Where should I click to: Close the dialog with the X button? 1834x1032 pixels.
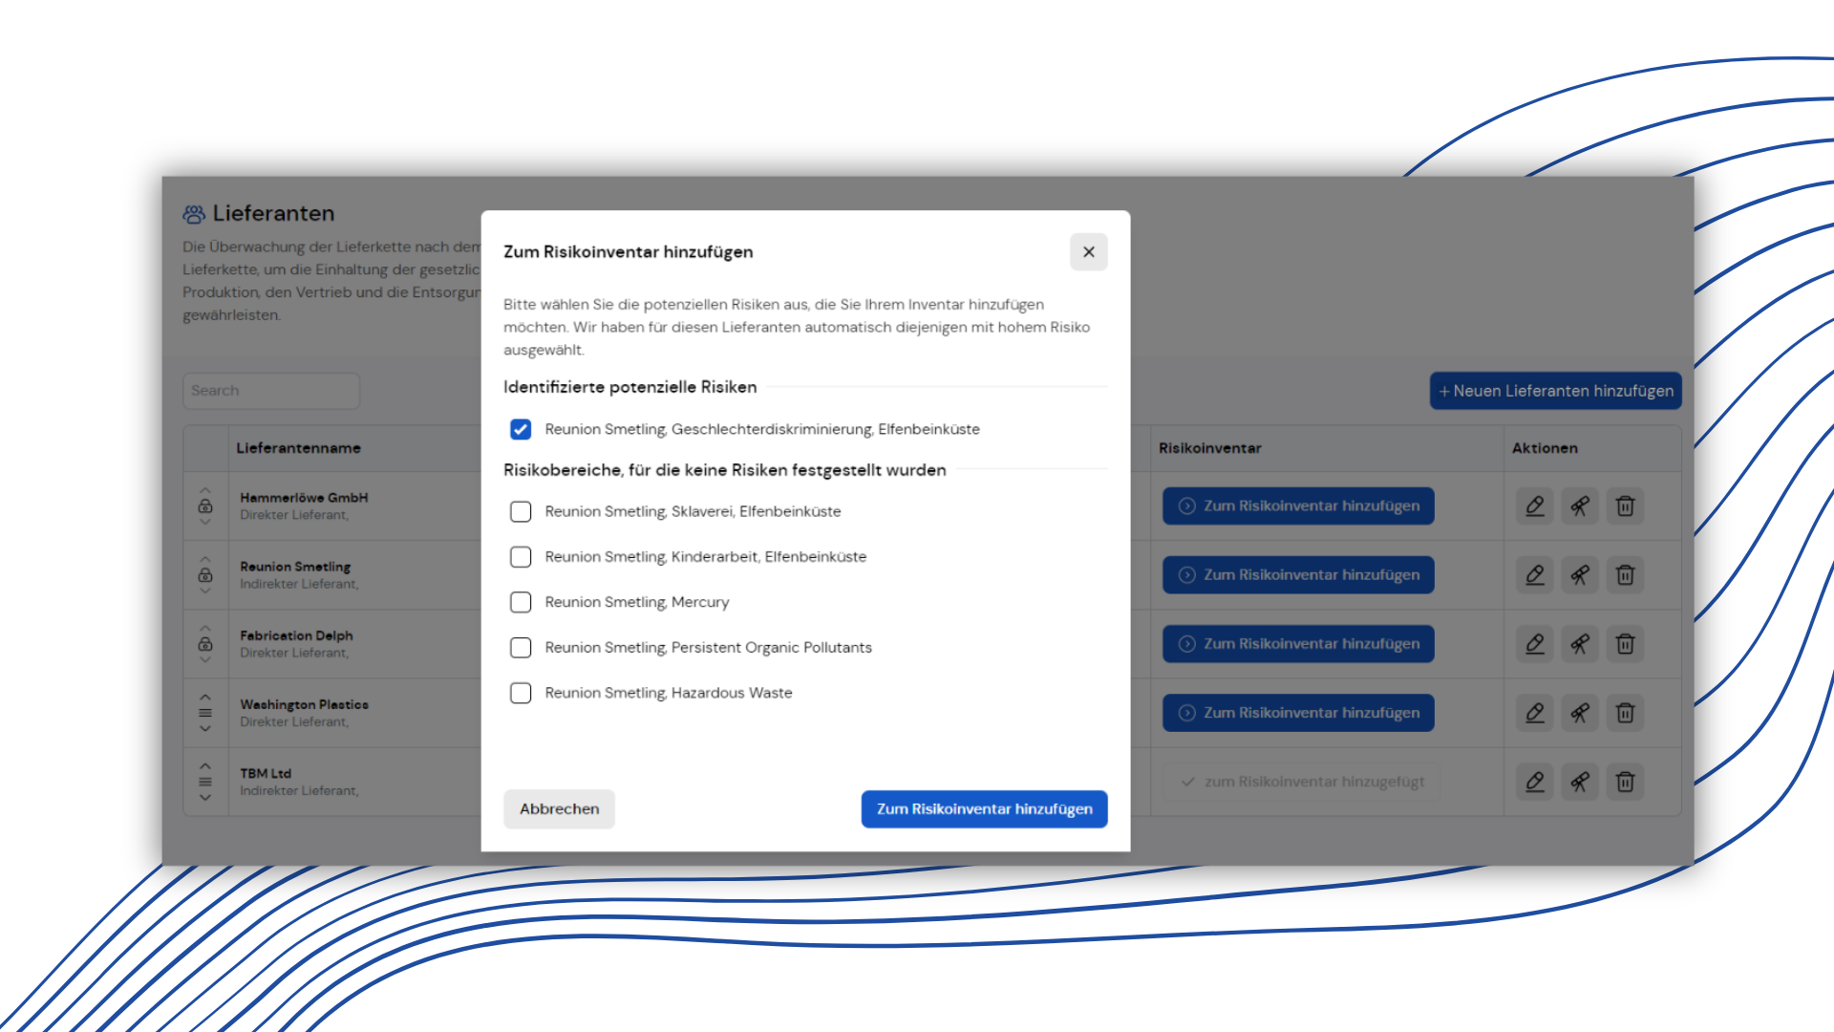pyautogui.click(x=1088, y=252)
